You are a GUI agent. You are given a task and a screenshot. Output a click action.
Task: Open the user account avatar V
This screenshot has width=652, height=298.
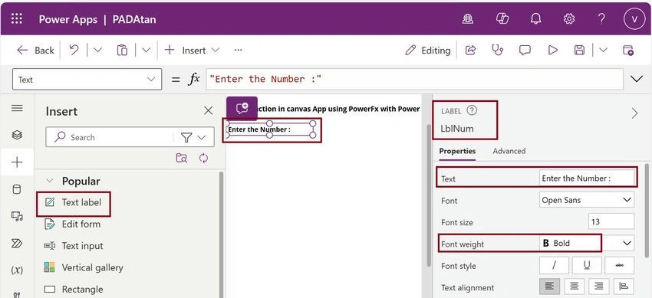(x=634, y=19)
